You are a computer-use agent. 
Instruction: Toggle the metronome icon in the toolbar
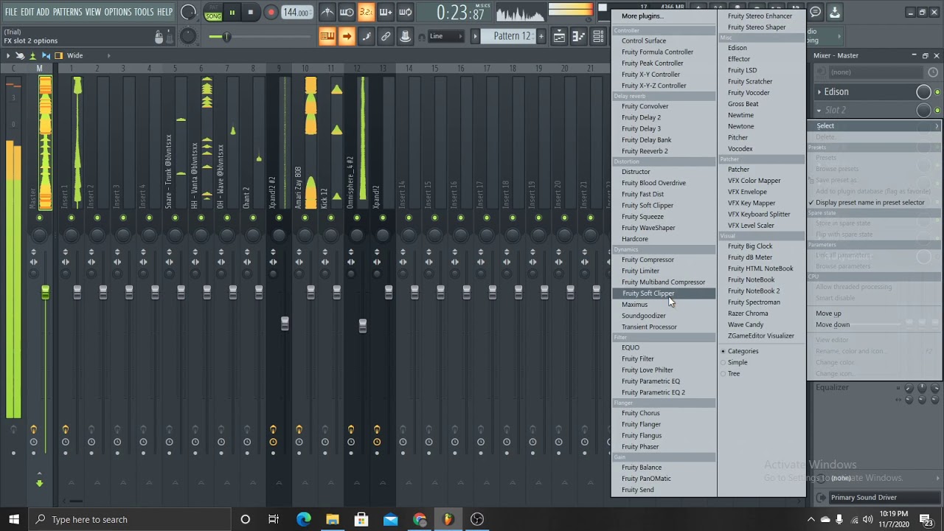[x=327, y=13]
